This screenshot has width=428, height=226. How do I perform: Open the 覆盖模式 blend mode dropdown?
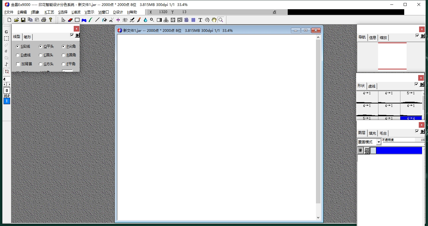point(379,142)
